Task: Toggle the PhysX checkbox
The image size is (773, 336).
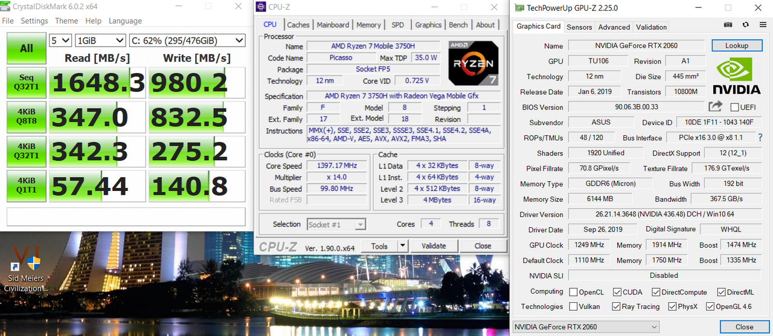Action: 672,306
